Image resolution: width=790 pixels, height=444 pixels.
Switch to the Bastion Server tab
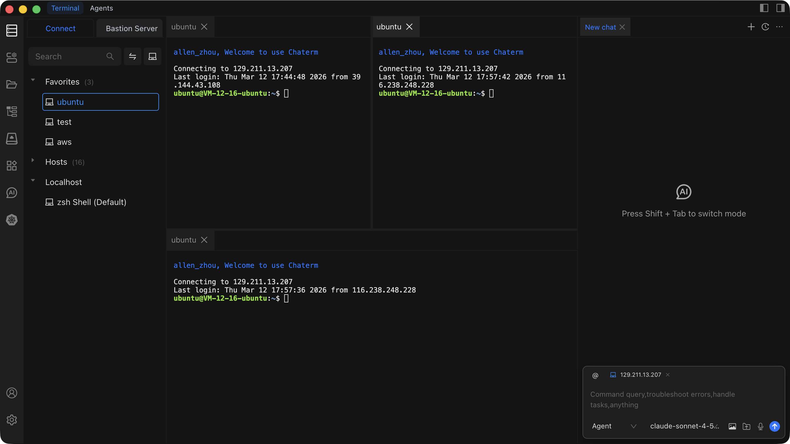(x=131, y=28)
